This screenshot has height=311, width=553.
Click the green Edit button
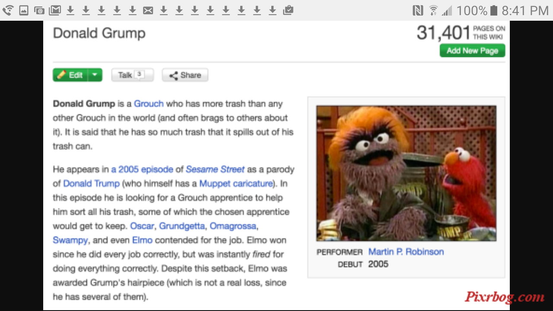(70, 75)
